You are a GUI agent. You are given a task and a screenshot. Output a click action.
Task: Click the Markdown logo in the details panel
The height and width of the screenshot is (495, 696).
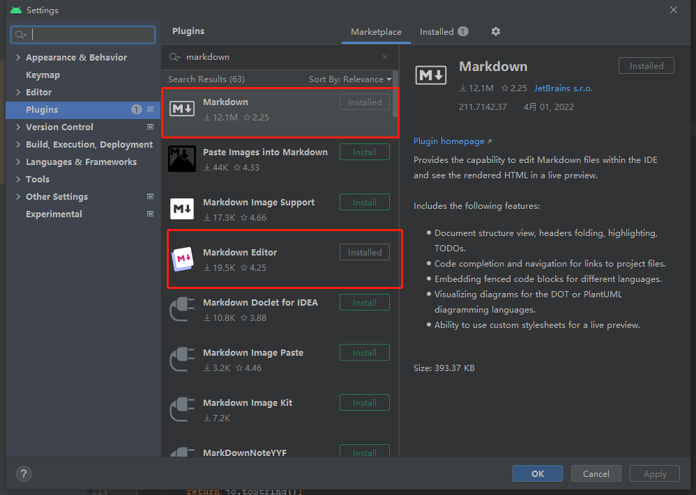point(430,74)
